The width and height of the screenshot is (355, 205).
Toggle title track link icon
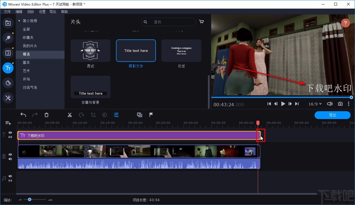[x=10, y=137]
